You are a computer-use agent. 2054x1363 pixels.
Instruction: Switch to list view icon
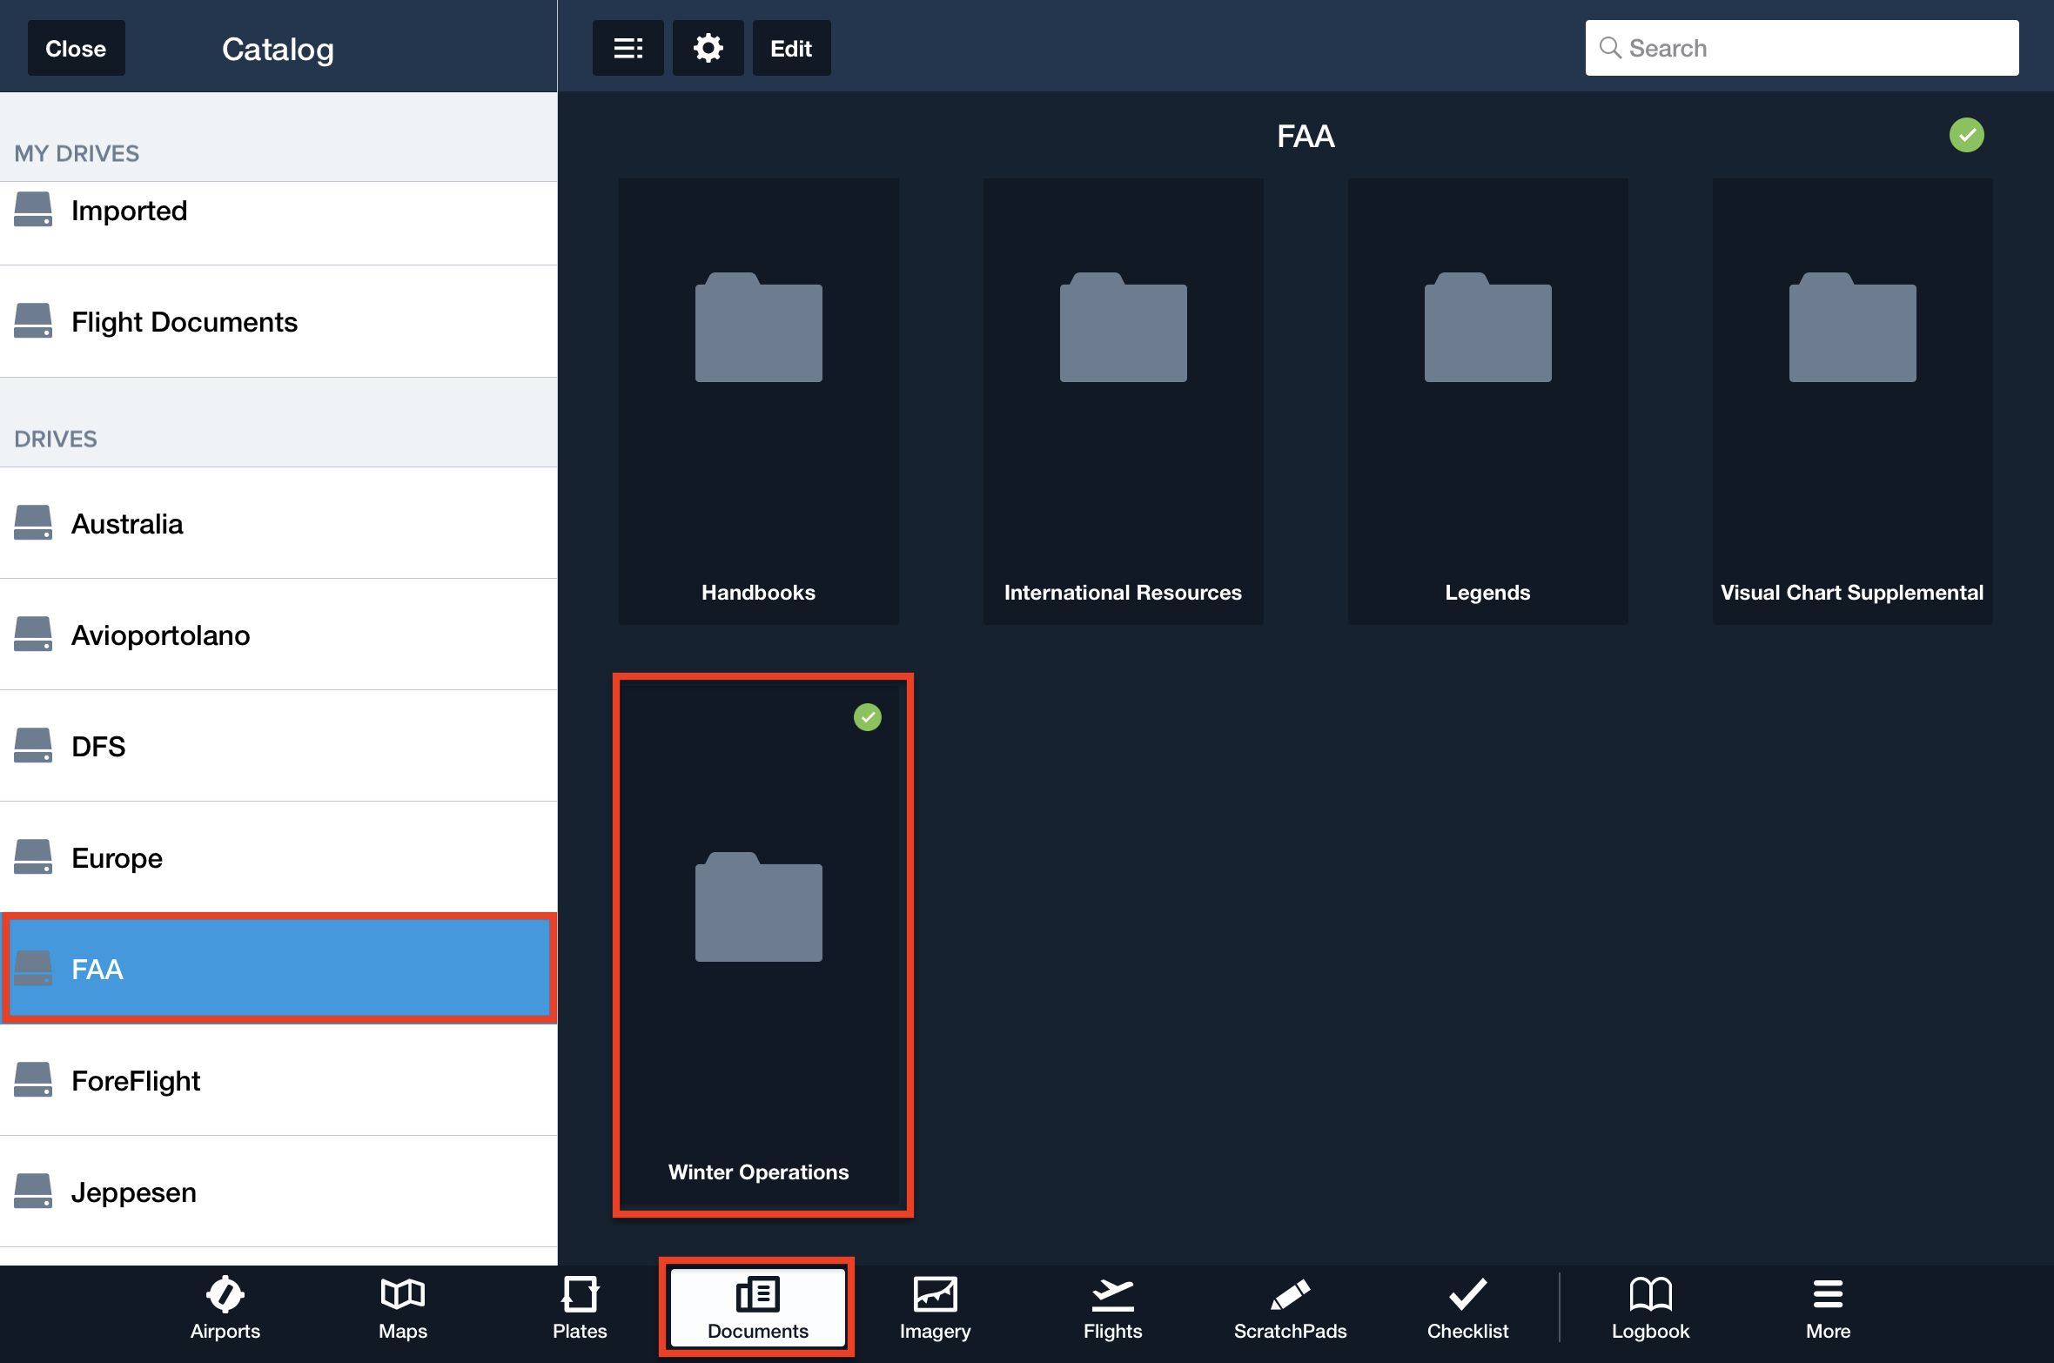coord(628,48)
